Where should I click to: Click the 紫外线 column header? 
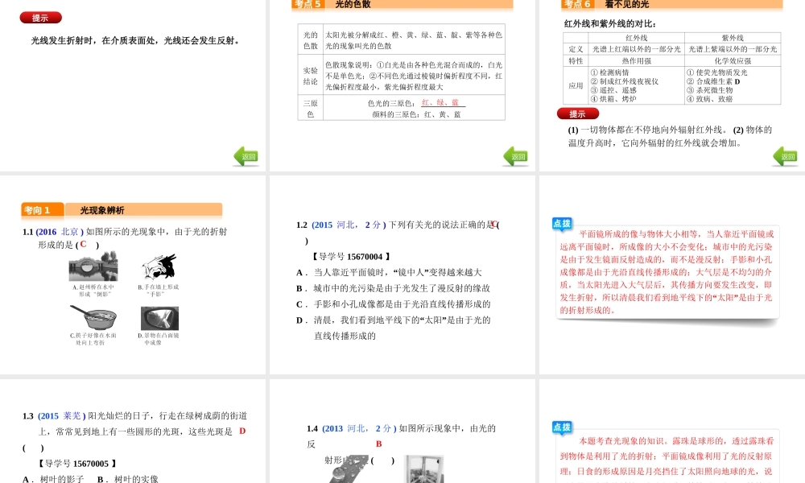pos(733,38)
